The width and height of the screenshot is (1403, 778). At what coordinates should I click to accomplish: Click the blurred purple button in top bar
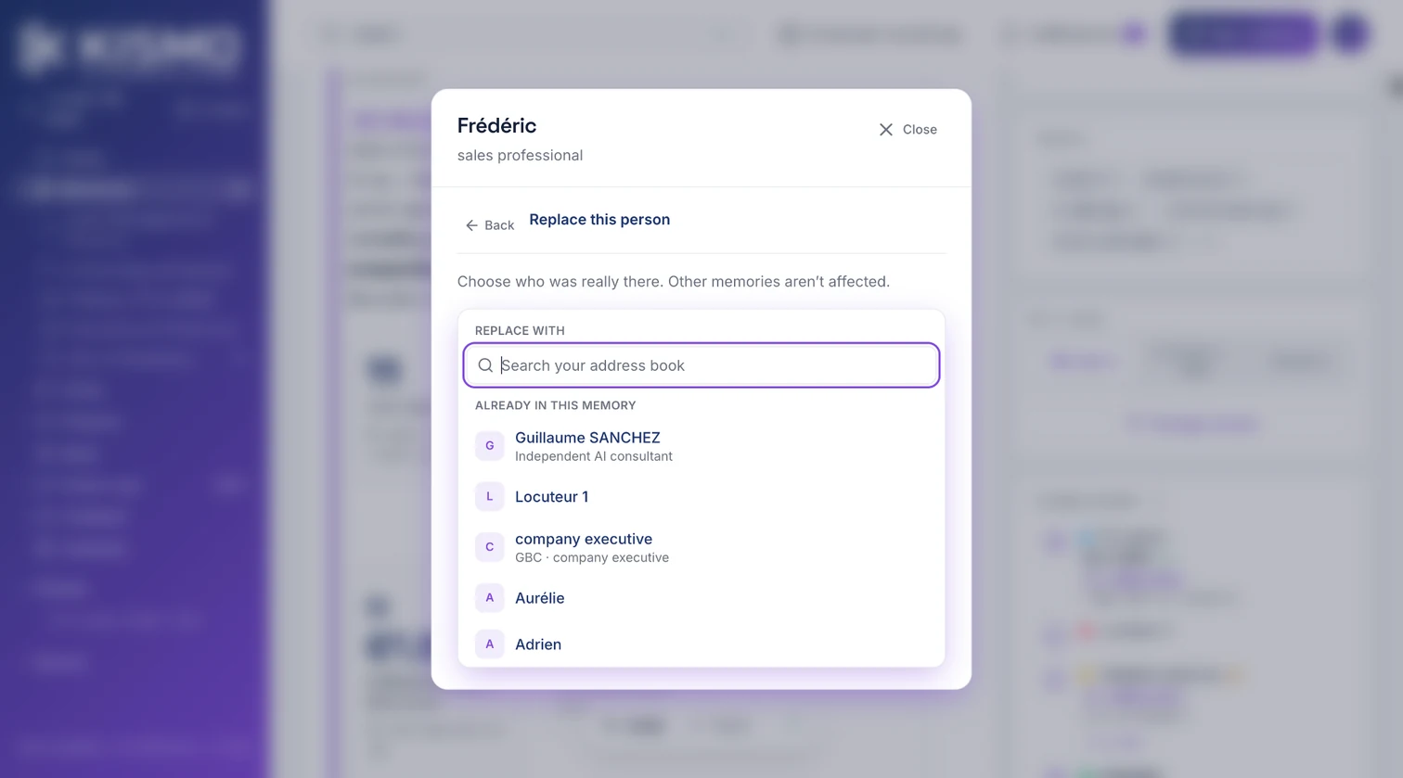tap(1243, 34)
